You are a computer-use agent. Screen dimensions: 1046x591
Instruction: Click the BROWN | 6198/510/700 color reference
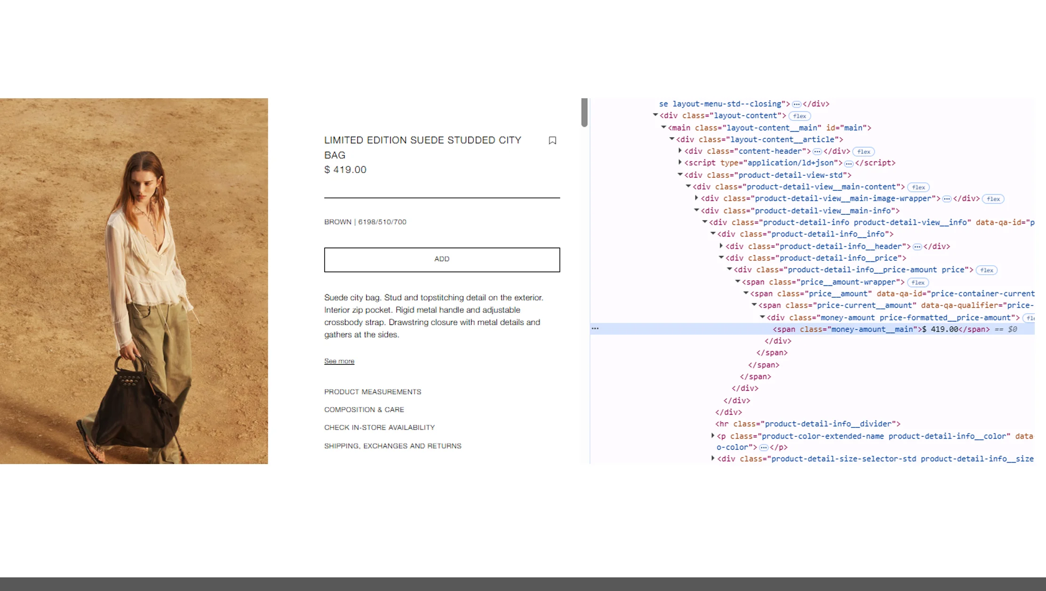pyautogui.click(x=365, y=222)
